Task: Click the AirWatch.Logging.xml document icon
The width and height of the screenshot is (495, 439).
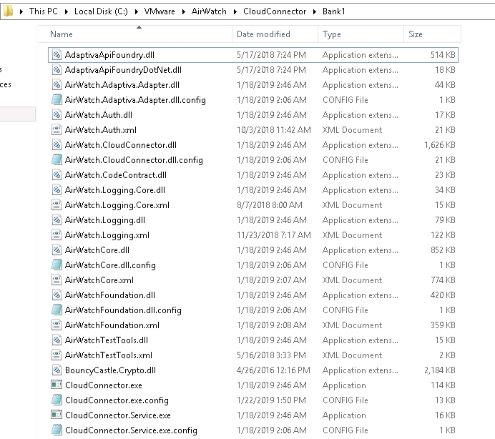Action: [57, 235]
